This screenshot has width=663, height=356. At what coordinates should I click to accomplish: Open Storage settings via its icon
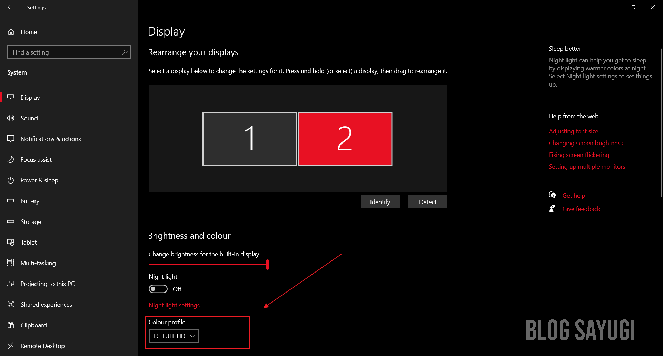pos(11,221)
